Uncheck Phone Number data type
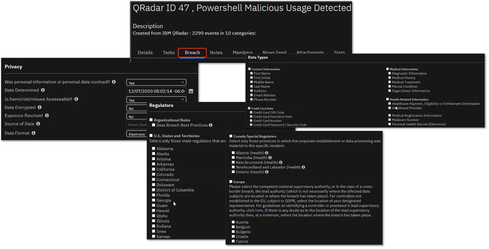Screen dimensions: 489x249 coord(251,100)
